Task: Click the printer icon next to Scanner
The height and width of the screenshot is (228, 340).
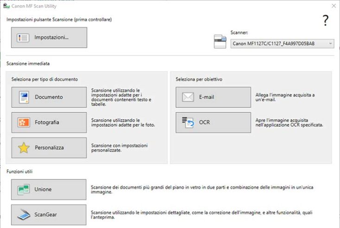Action: (x=220, y=41)
